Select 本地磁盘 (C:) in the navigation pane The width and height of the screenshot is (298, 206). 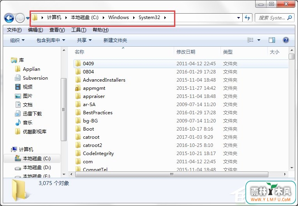(33, 159)
